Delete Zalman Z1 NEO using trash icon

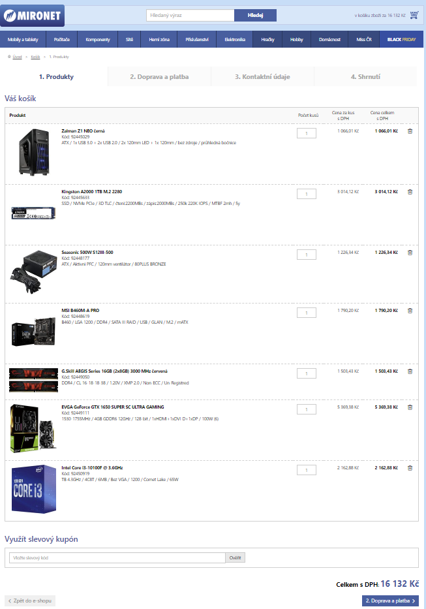pos(410,131)
